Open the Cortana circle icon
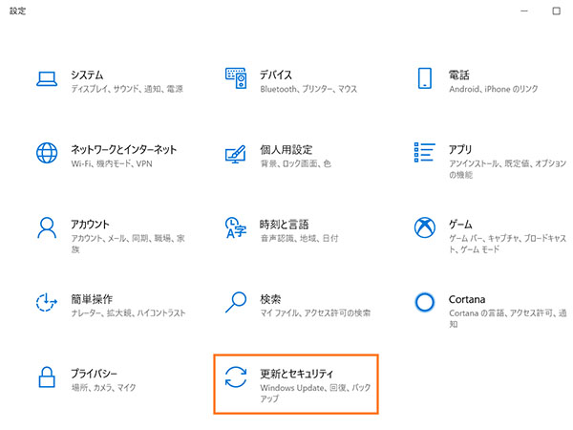The width and height of the screenshot is (573, 430). [425, 302]
